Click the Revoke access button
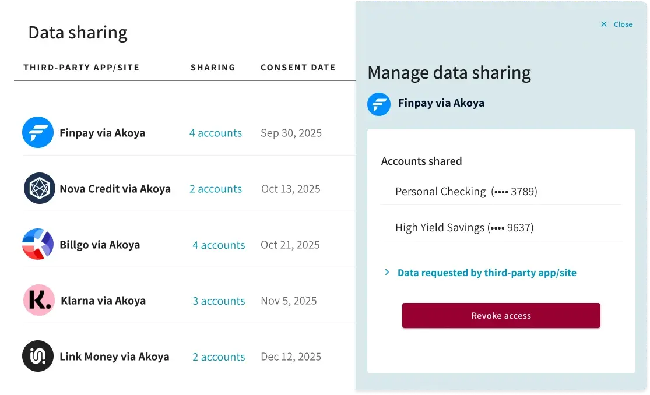 501,315
